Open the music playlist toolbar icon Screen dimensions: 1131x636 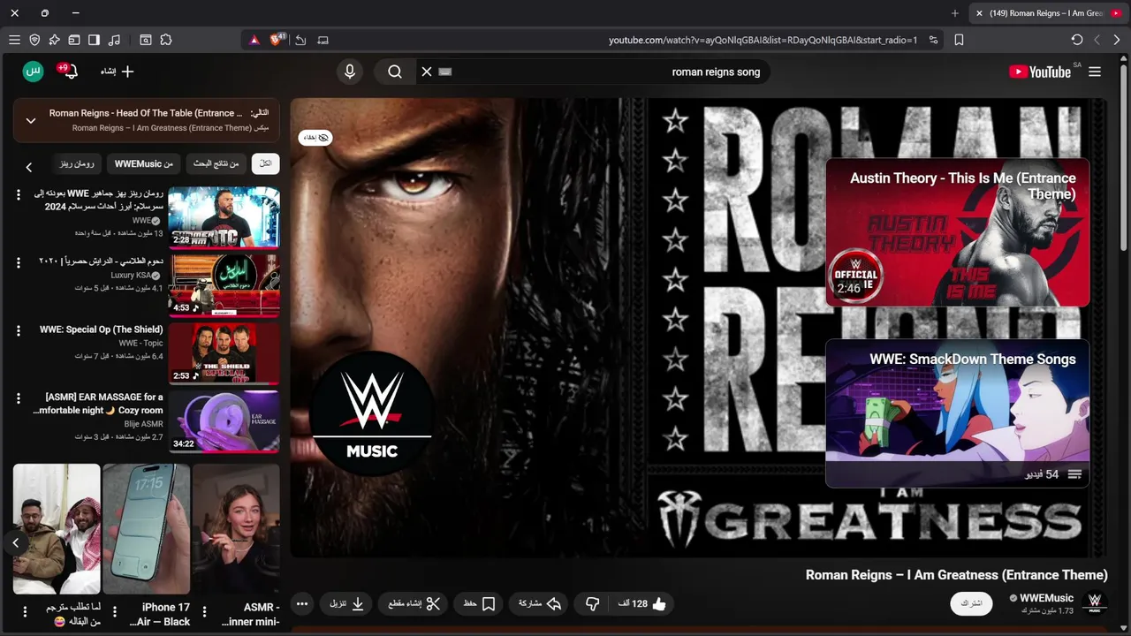pyautogui.click(x=114, y=40)
